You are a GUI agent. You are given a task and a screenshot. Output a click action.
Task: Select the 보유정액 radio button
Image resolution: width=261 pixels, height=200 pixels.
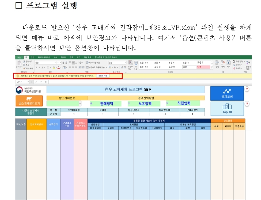click(x=129, y=103)
